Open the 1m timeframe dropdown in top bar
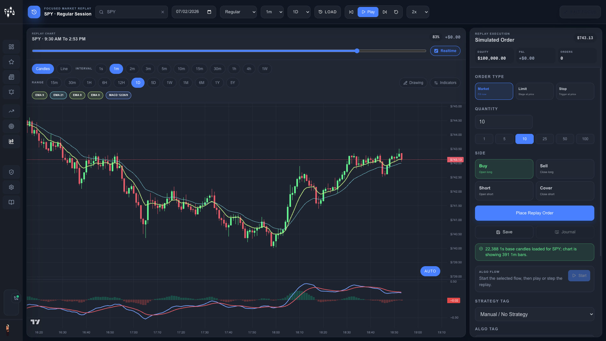The height and width of the screenshot is (341, 606). (272, 12)
